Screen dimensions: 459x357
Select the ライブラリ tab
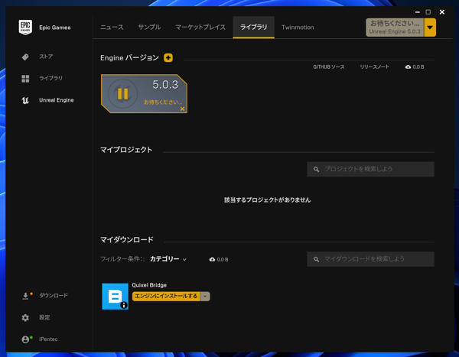click(x=253, y=28)
